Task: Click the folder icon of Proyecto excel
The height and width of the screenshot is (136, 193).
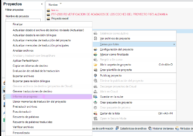Action: point(48,19)
